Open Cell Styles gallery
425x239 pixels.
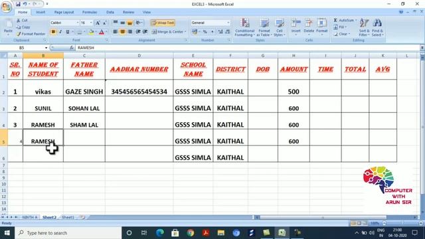pyautogui.click(x=279, y=27)
